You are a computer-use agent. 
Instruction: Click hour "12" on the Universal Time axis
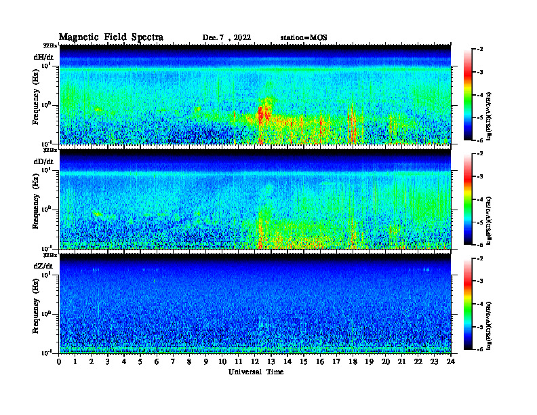(255, 361)
